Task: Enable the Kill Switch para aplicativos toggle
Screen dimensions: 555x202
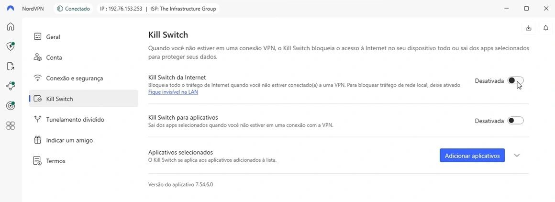Action: 515,121
